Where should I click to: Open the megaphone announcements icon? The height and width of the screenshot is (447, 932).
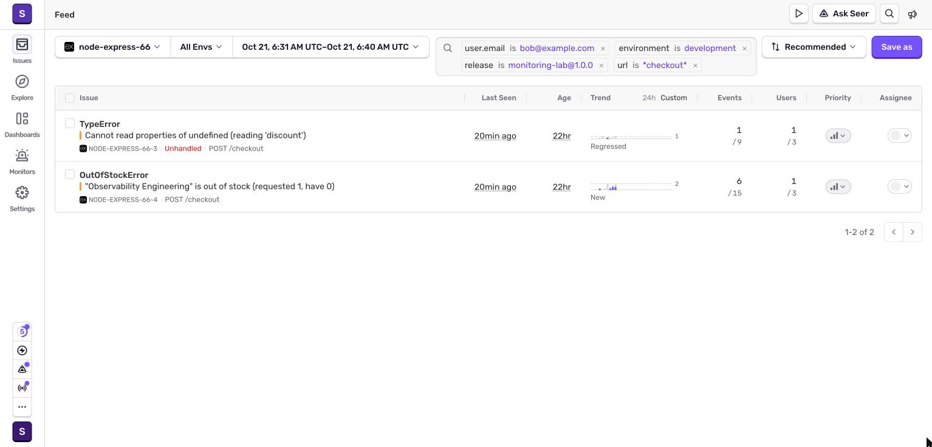coord(913,14)
